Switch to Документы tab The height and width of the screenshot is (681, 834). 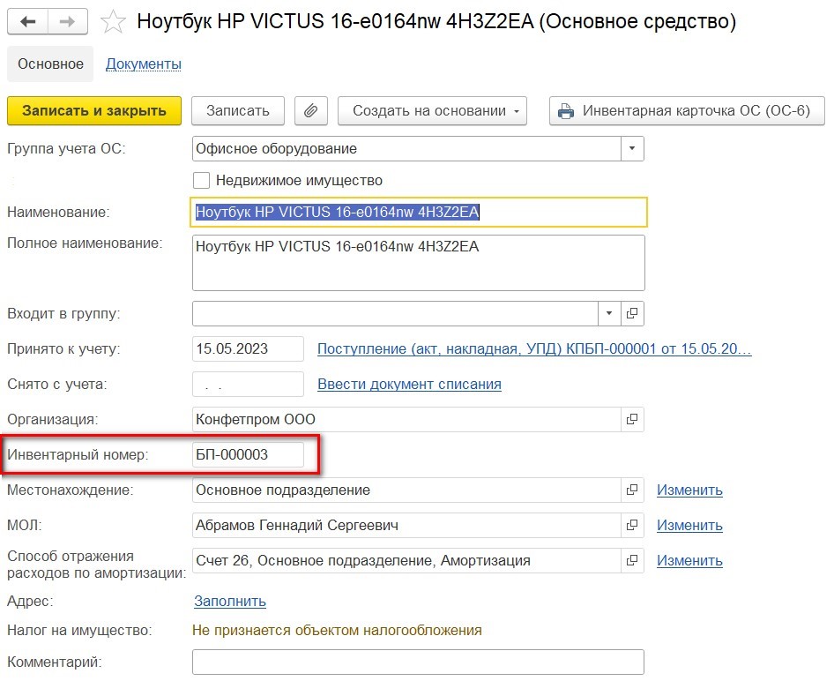(x=144, y=64)
